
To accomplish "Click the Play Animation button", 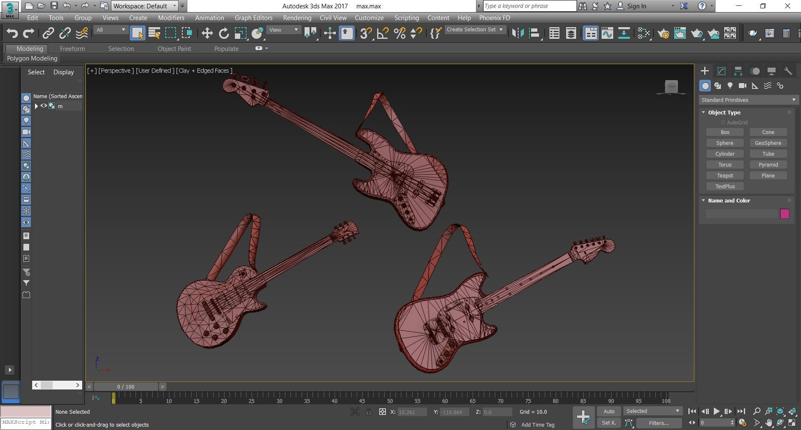I will click(x=716, y=412).
